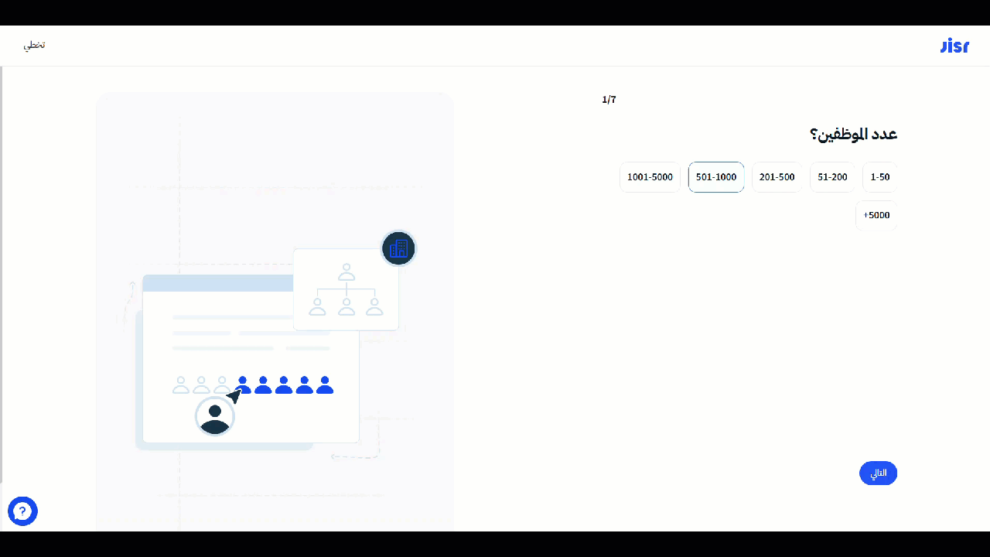Click the dark cursor arrow in the illustration
Image resolution: width=990 pixels, height=557 pixels.
pyautogui.click(x=234, y=396)
